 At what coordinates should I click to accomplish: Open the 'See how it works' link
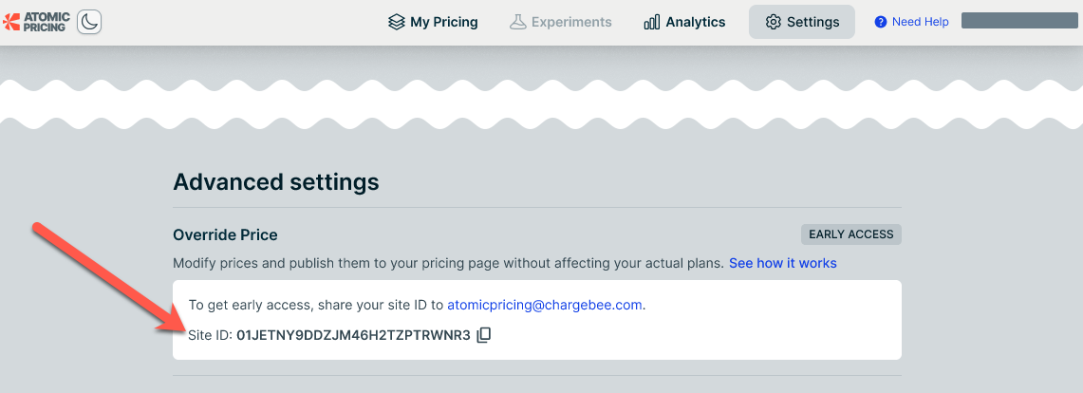pos(782,263)
